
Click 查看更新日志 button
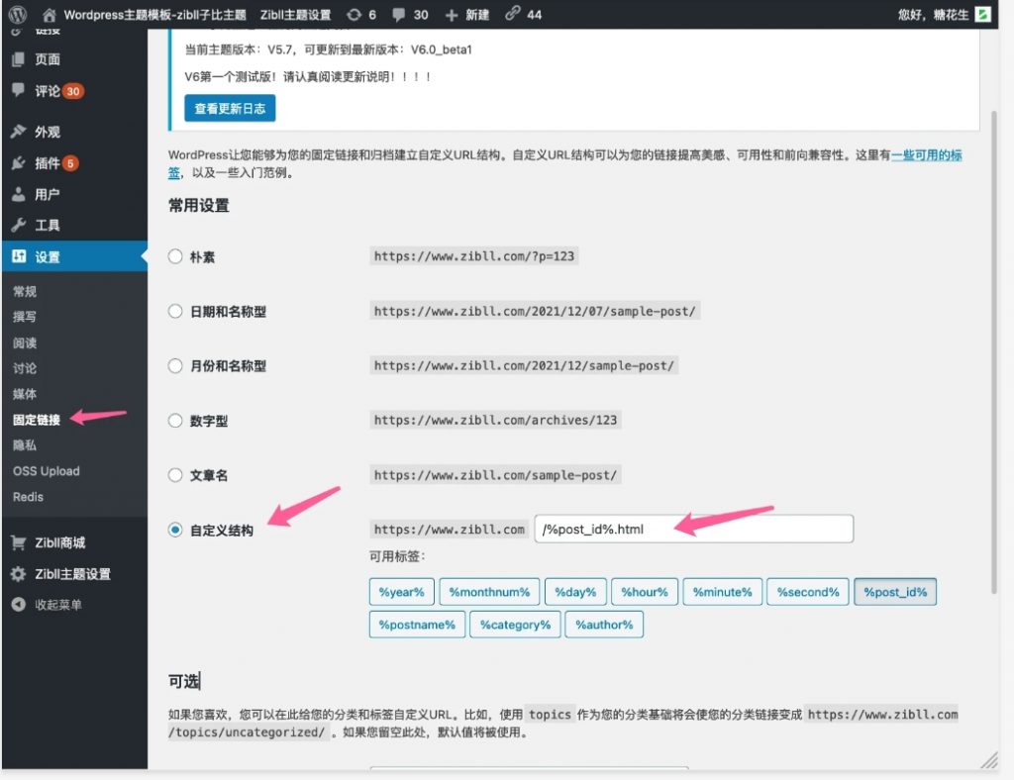point(230,108)
